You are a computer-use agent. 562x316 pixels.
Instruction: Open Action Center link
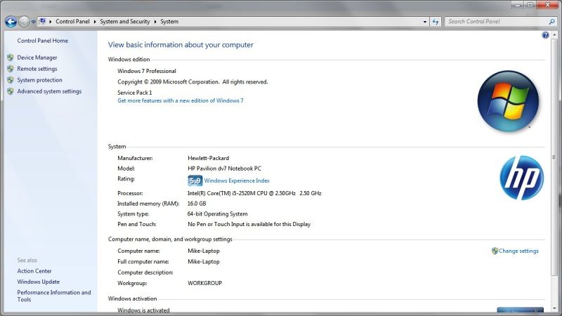click(x=34, y=271)
